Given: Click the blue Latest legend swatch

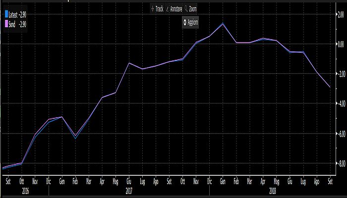Looking at the screenshot, I should pyautogui.click(x=5, y=16).
